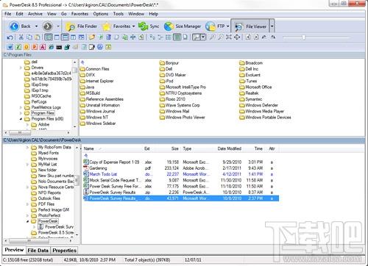Viewport: 368px width, 266px height.
Task: Open the Favorites star button
Action: pyautogui.click(x=116, y=26)
